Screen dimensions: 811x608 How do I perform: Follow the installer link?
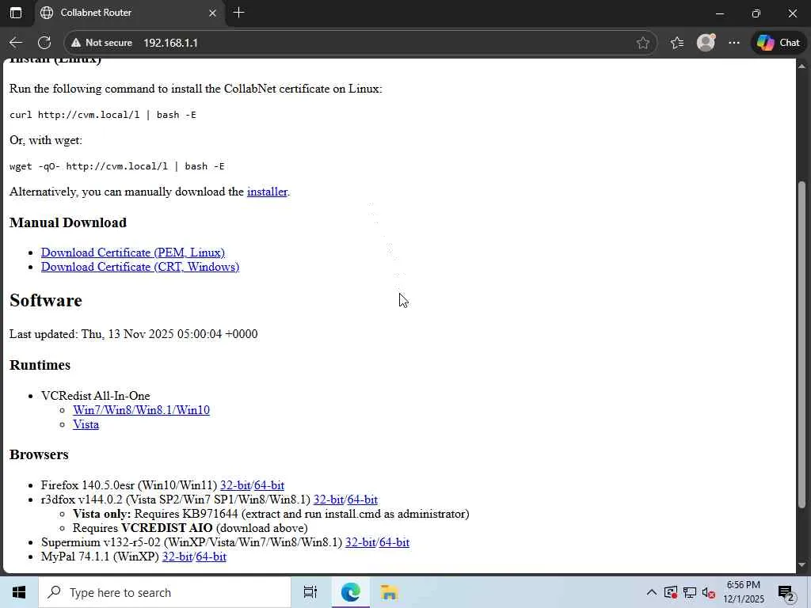[x=267, y=192]
